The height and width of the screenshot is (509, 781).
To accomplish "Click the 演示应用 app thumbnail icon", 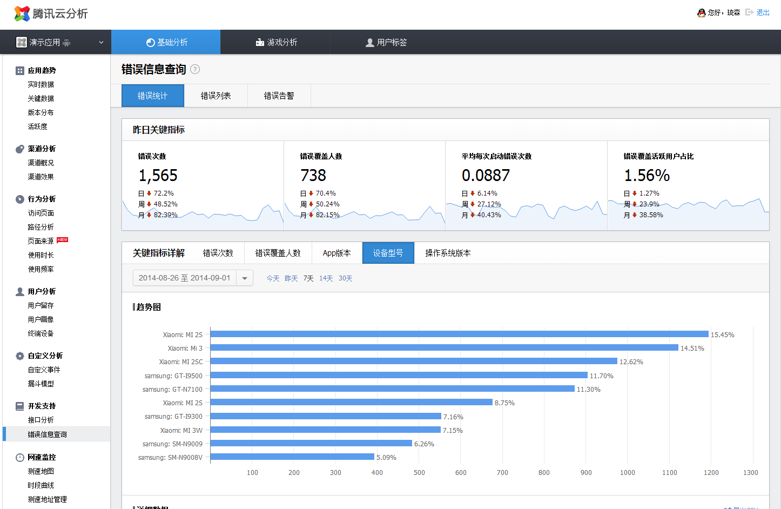I will click(x=22, y=42).
